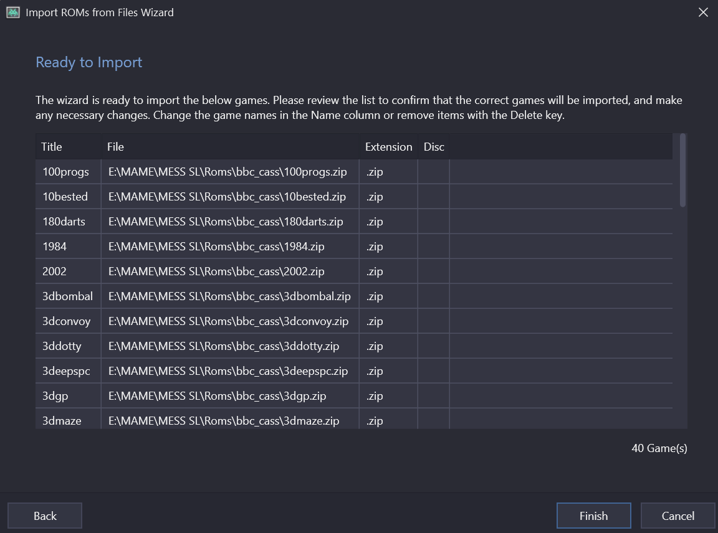Image resolution: width=718 pixels, height=533 pixels.
Task: Click the Finish button
Action: coord(593,516)
